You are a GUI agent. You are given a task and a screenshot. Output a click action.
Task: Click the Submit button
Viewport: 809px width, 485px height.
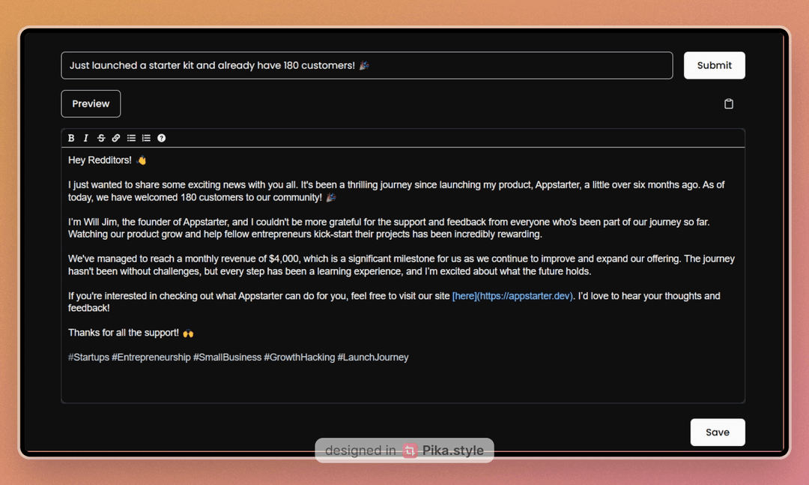pos(714,66)
